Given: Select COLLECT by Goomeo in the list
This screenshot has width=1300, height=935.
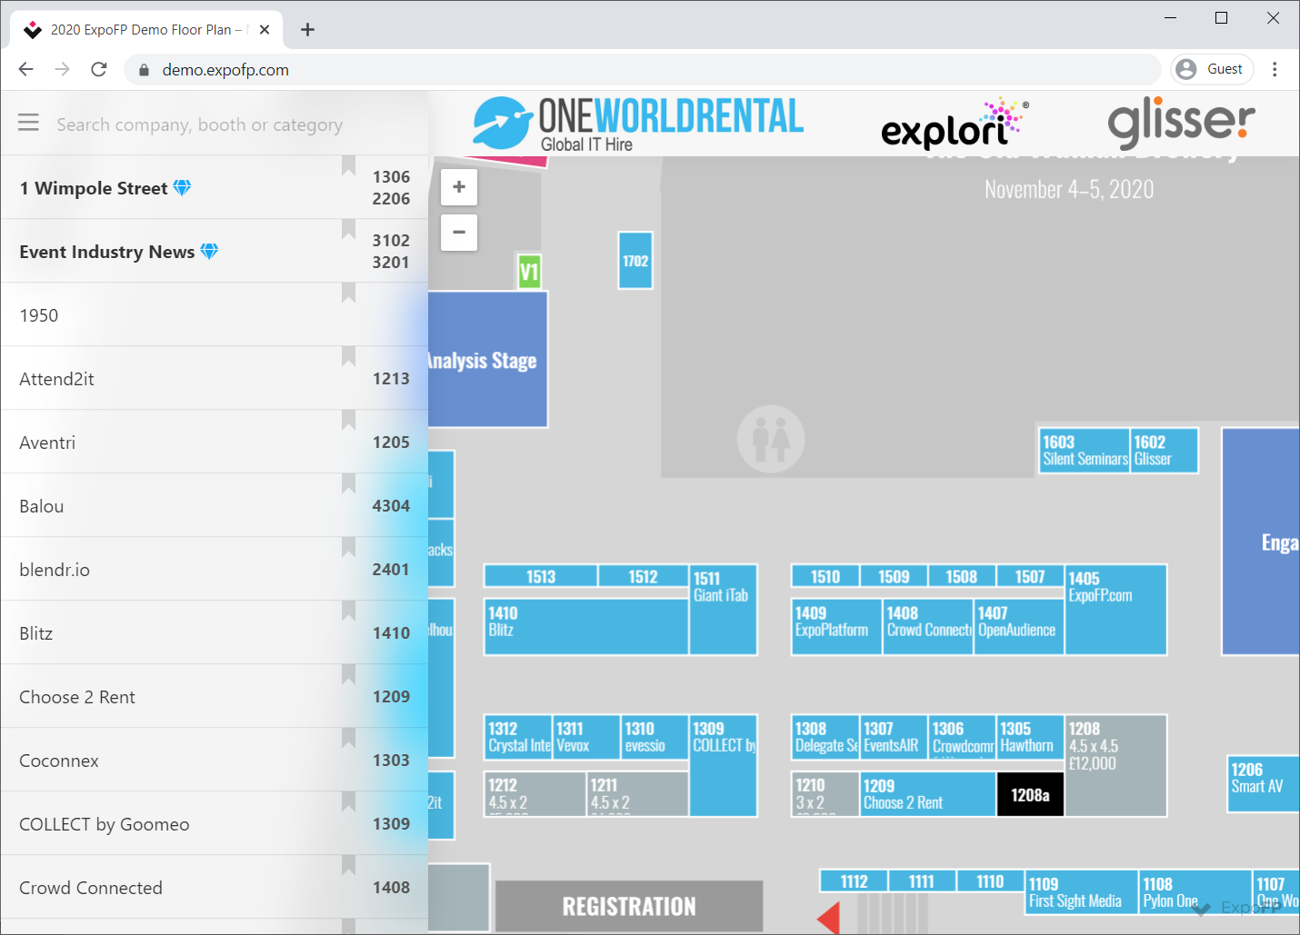Looking at the screenshot, I should click(214, 823).
